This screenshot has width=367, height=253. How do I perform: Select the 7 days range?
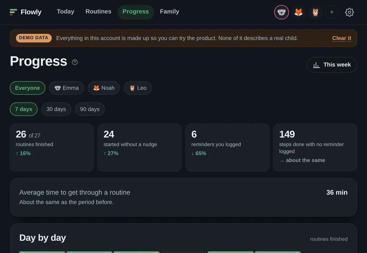point(24,109)
